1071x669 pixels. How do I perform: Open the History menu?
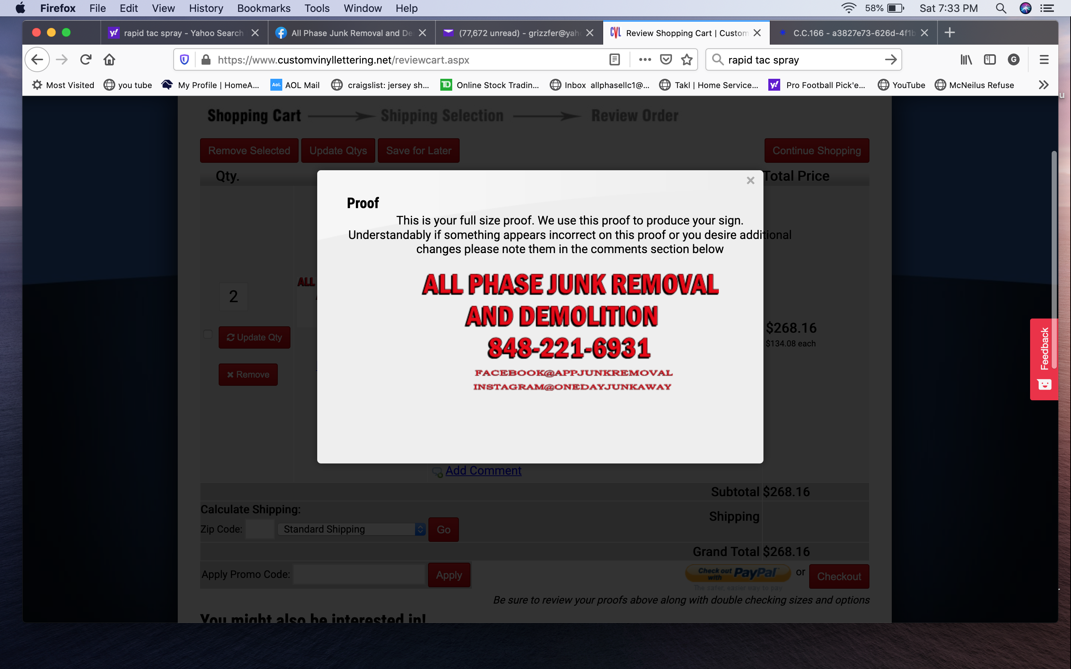pos(206,9)
